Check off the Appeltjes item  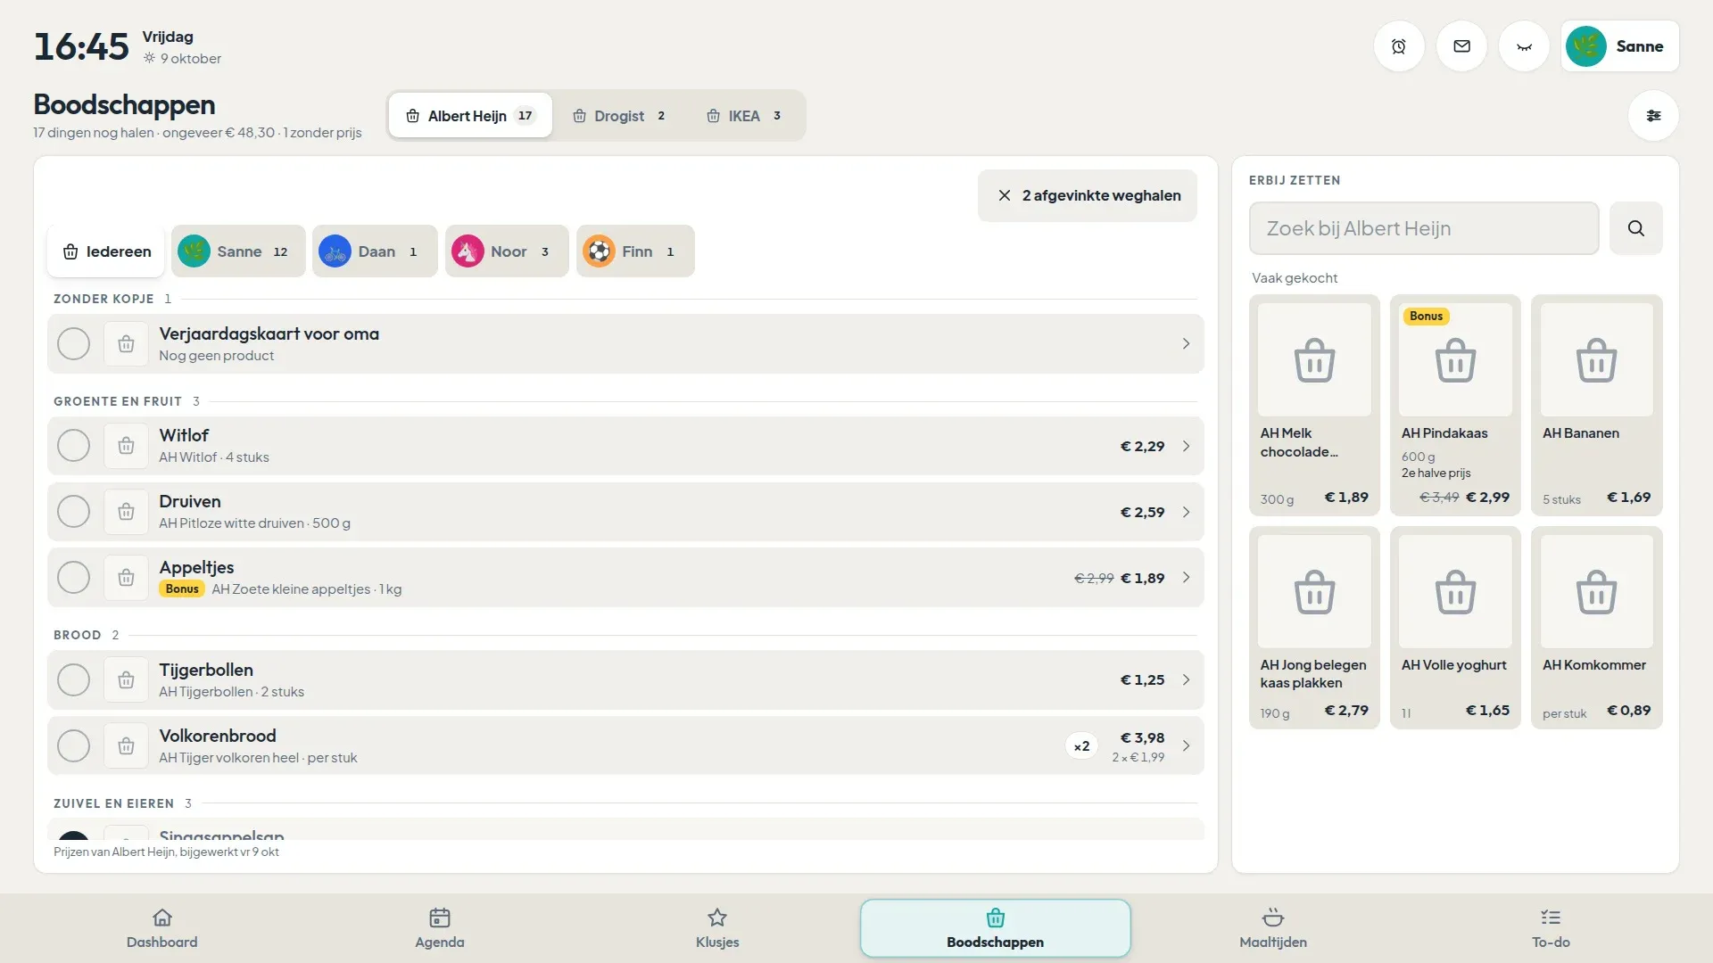coord(73,578)
